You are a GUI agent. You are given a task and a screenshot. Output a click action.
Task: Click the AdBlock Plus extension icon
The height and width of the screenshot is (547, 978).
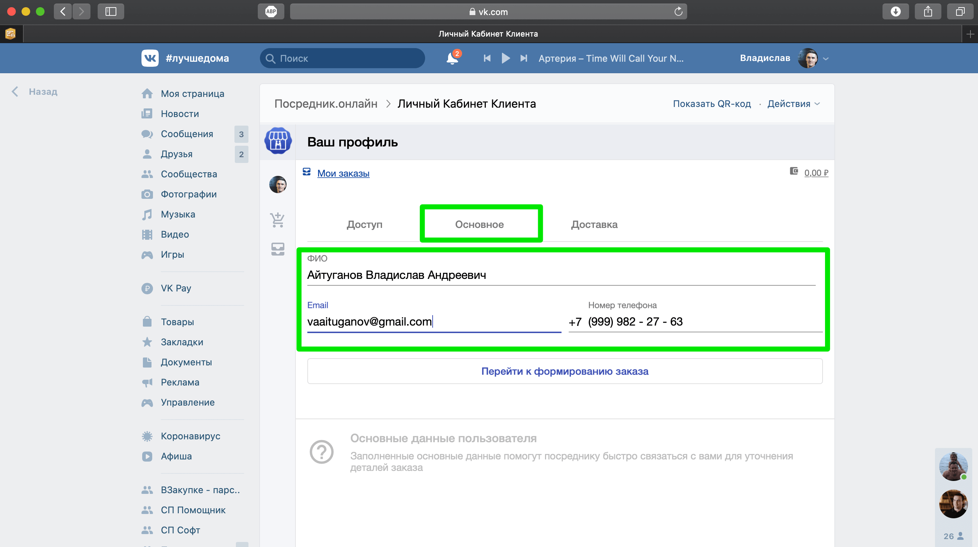271,11
